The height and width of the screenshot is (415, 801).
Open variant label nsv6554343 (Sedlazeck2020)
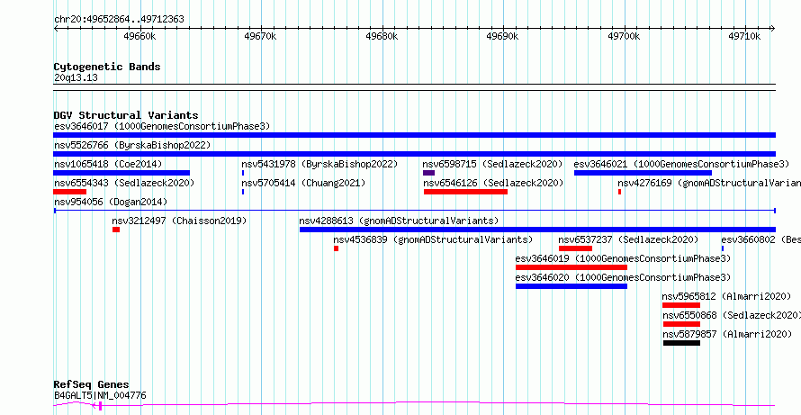pyautogui.click(x=124, y=183)
